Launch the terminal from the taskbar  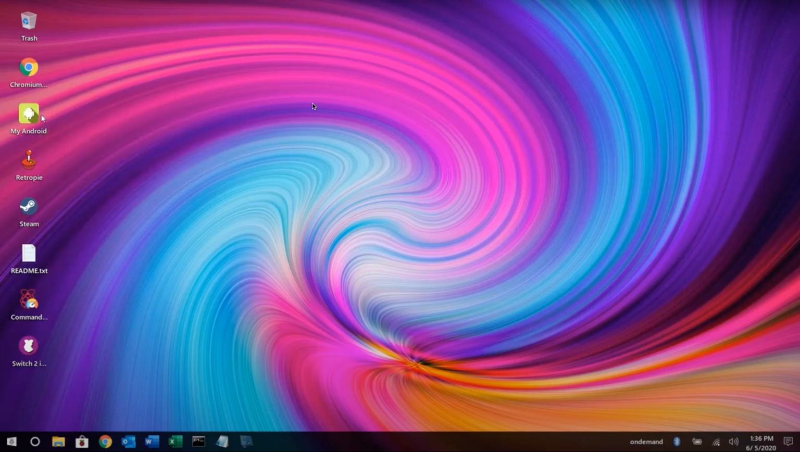pyautogui.click(x=198, y=442)
